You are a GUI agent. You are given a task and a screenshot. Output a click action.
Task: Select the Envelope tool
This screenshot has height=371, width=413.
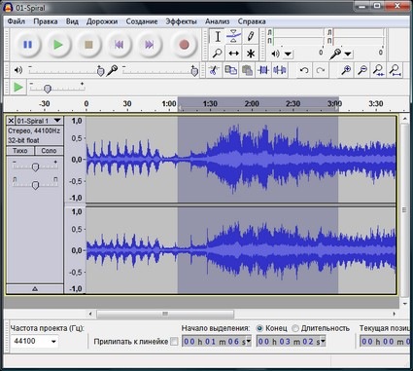(x=233, y=37)
